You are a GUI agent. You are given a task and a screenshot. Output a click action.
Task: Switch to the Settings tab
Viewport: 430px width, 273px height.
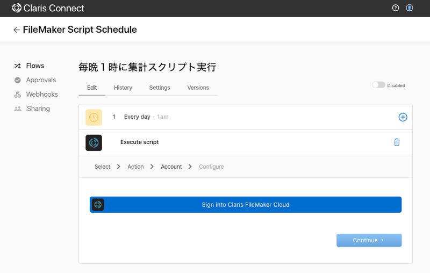(x=160, y=88)
